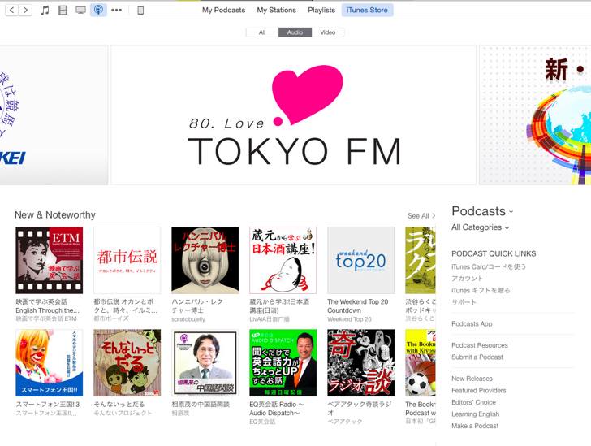Click スマートフォン王国!!3 title text
The image size is (591, 446).
point(48,404)
